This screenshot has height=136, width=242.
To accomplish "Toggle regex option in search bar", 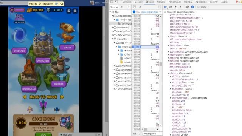I will (140, 134).
